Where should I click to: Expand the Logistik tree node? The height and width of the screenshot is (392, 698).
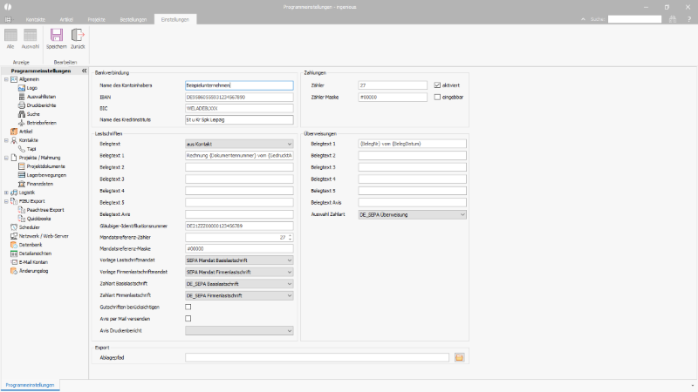[x=6, y=193]
